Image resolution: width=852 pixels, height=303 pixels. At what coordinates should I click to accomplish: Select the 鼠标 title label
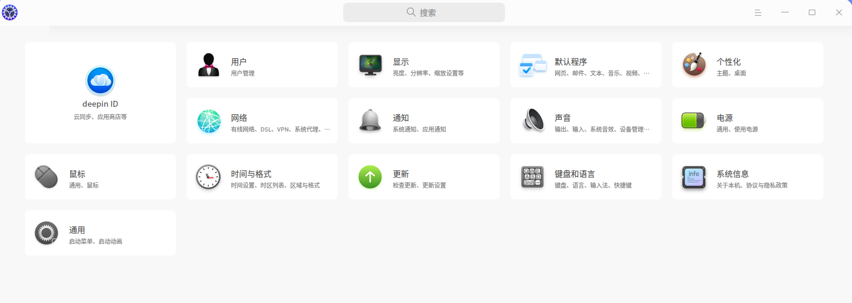[x=77, y=174]
